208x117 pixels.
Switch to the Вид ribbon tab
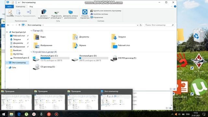click(31, 6)
